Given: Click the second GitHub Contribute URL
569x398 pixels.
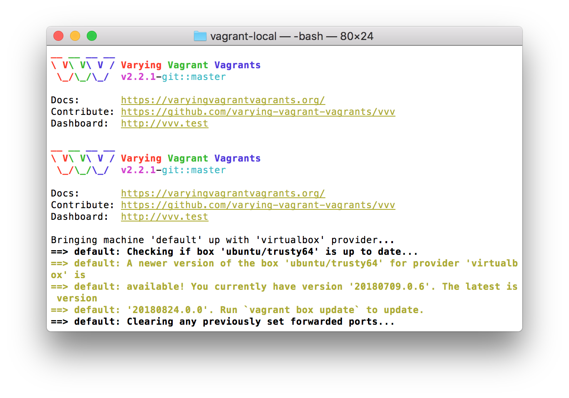Looking at the screenshot, I should pos(258,205).
